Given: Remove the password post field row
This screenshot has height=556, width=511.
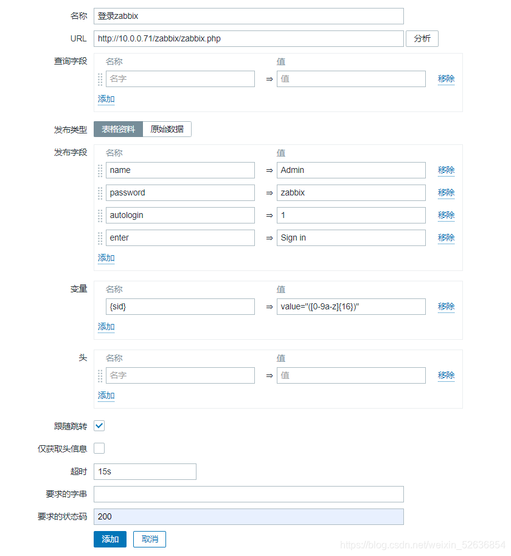Looking at the screenshot, I should click(446, 192).
